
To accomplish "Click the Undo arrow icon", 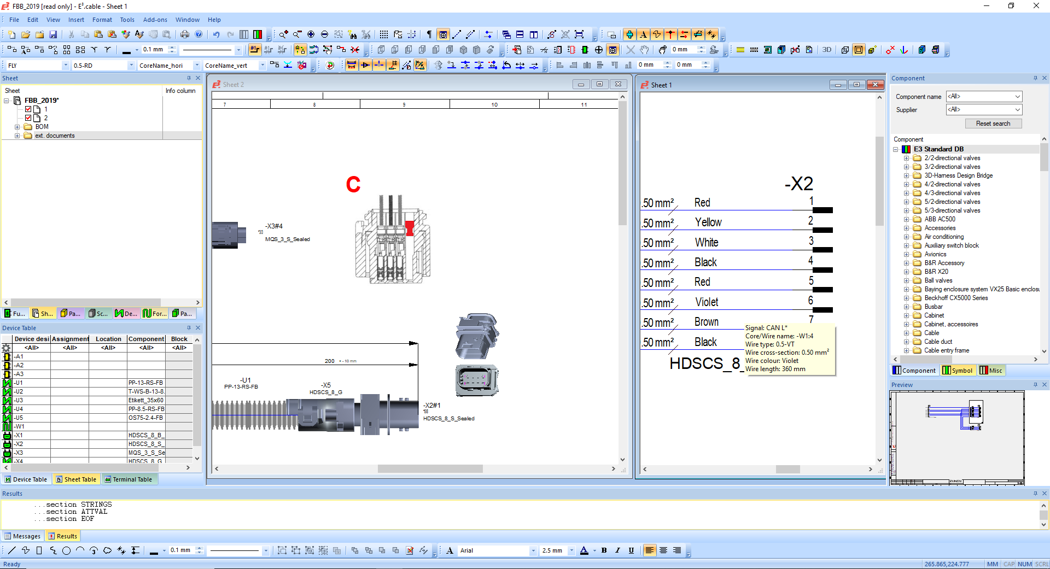I will 217,34.
